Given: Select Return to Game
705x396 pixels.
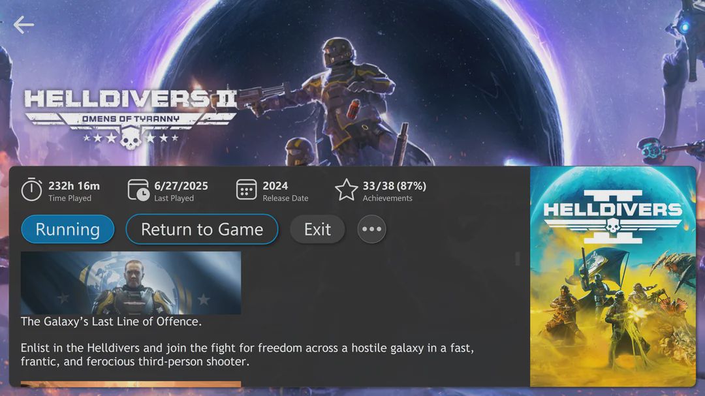Looking at the screenshot, I should (x=202, y=229).
